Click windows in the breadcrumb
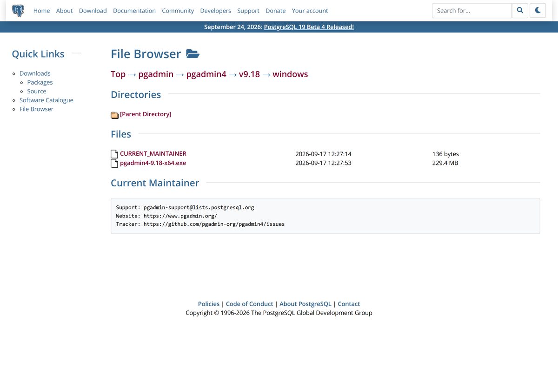The height and width of the screenshot is (368, 558). [x=290, y=74]
